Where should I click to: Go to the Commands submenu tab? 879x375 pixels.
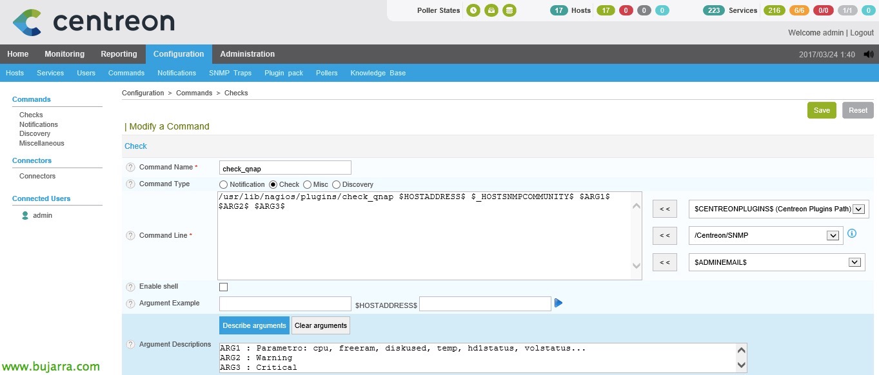pyautogui.click(x=126, y=73)
